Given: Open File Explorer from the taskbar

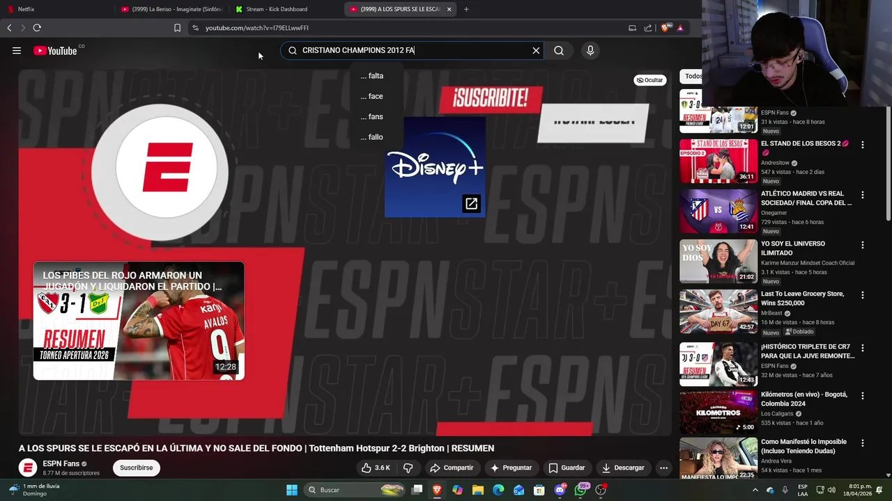Looking at the screenshot, I should pos(478,490).
